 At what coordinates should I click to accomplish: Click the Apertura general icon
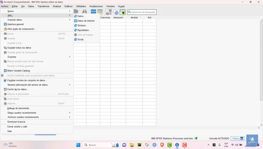pos(5,24)
